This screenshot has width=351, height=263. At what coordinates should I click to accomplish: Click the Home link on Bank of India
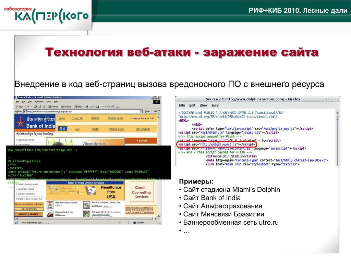pos(62,118)
